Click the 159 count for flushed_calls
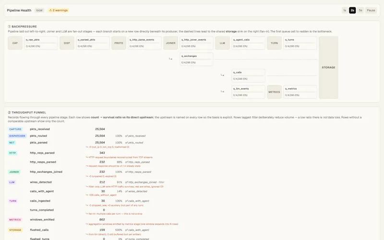Viewport: 384px width, 240px height. [102, 230]
